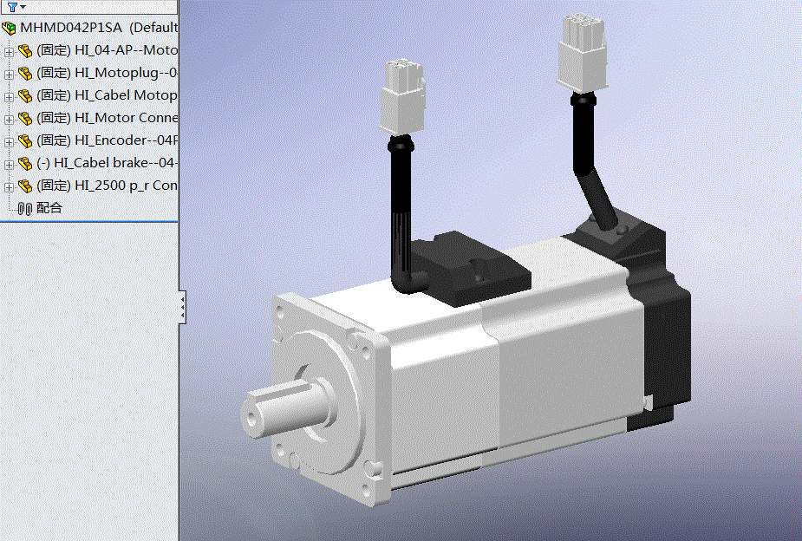802x541 pixels.
Task: Click the HI_Motor Conne part icon
Action: (x=25, y=118)
